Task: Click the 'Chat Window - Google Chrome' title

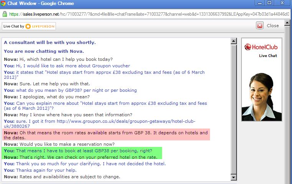Action: [x=41, y=3]
